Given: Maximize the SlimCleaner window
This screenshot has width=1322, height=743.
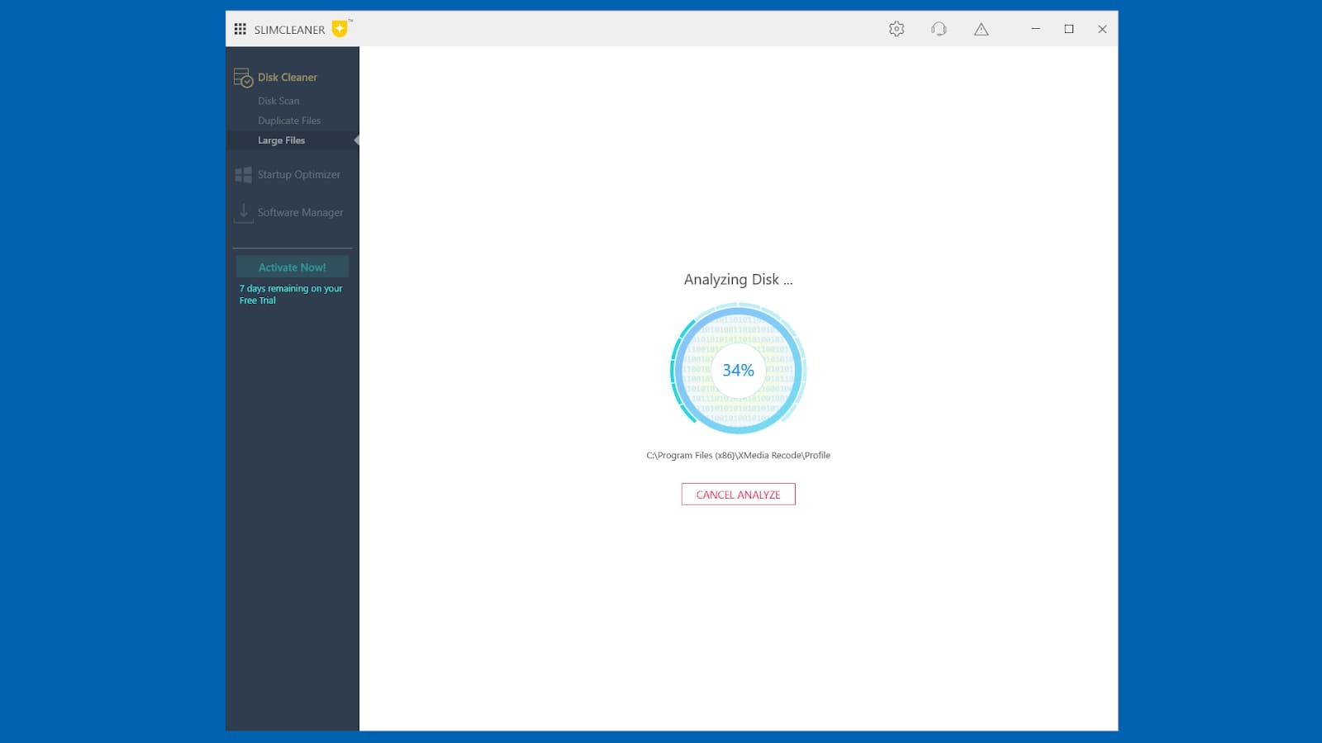Looking at the screenshot, I should pos(1069,29).
